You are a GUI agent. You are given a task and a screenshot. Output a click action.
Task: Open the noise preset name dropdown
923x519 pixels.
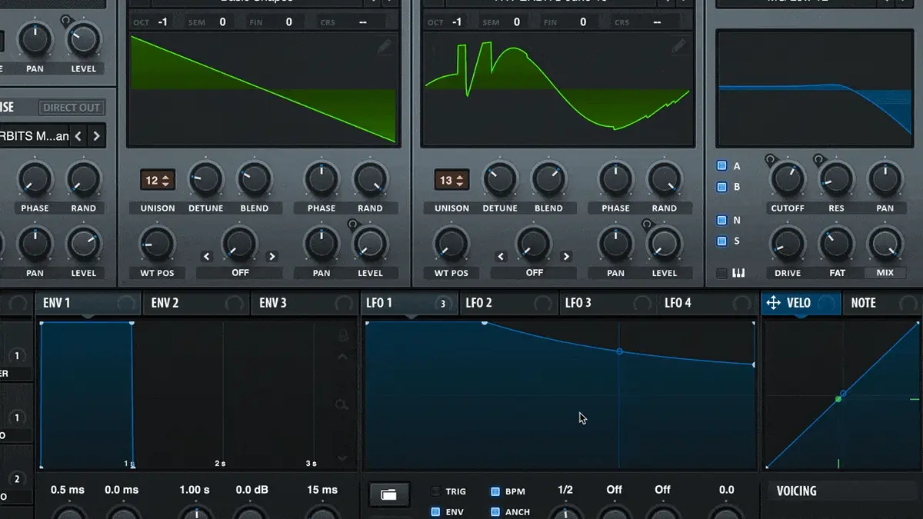[34, 136]
